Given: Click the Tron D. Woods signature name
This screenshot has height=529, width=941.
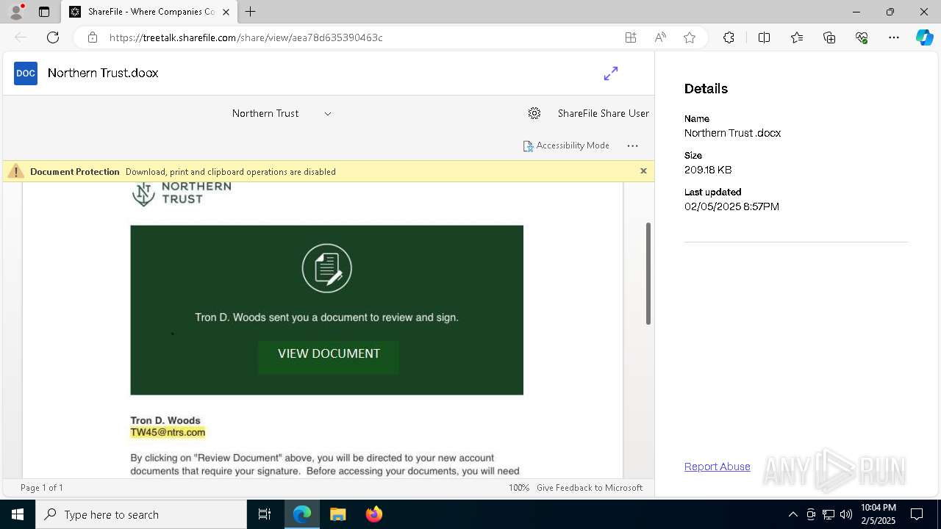Looking at the screenshot, I should tap(165, 420).
